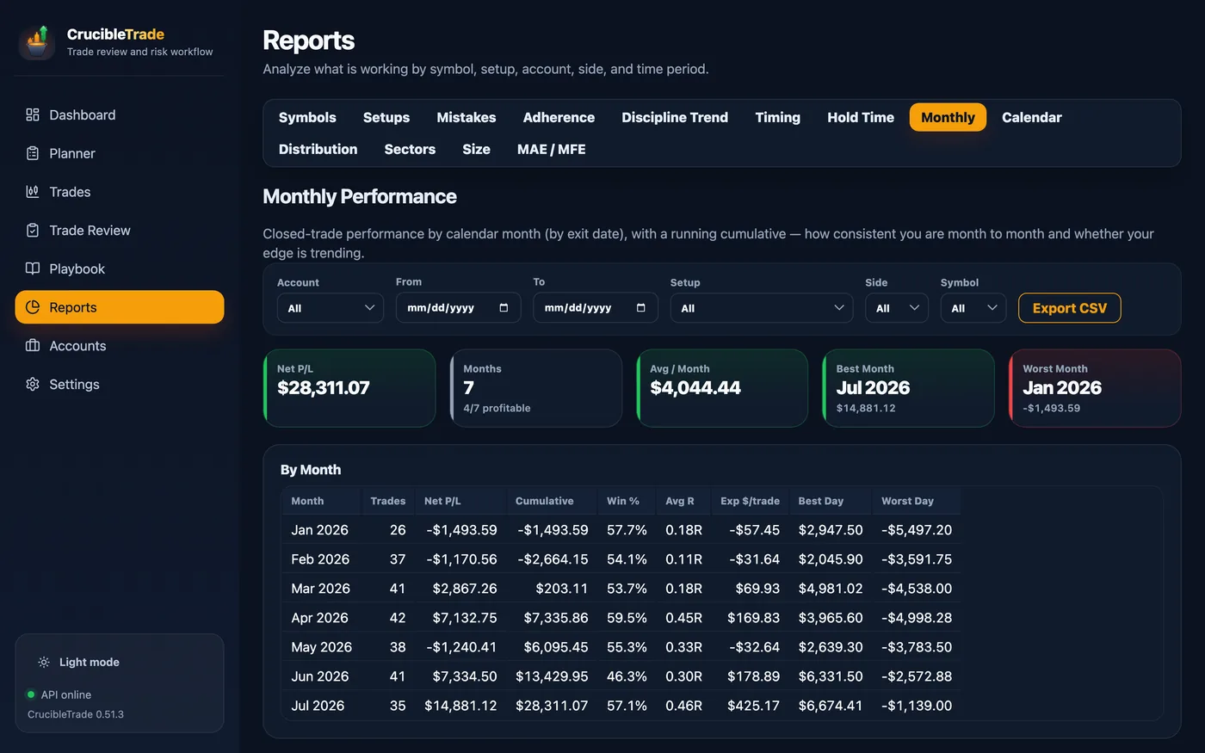Click the Reports pie chart icon
This screenshot has width=1205, height=753.
pyautogui.click(x=33, y=307)
